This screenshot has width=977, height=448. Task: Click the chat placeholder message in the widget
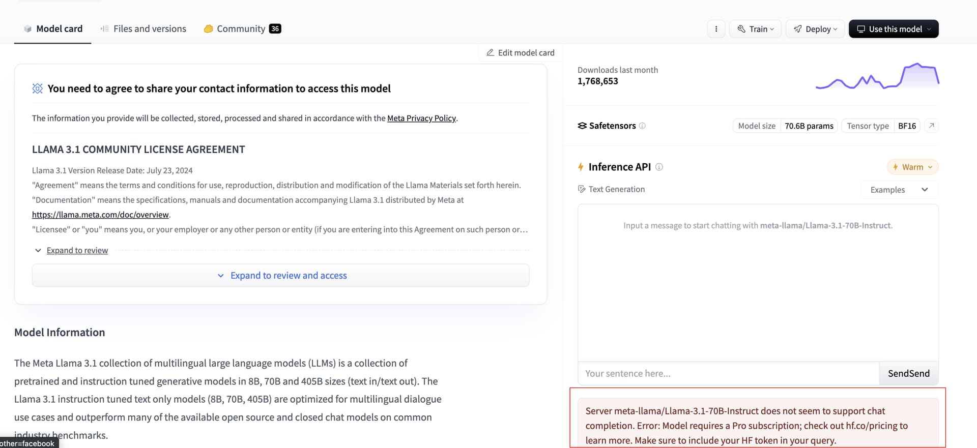[x=758, y=225]
